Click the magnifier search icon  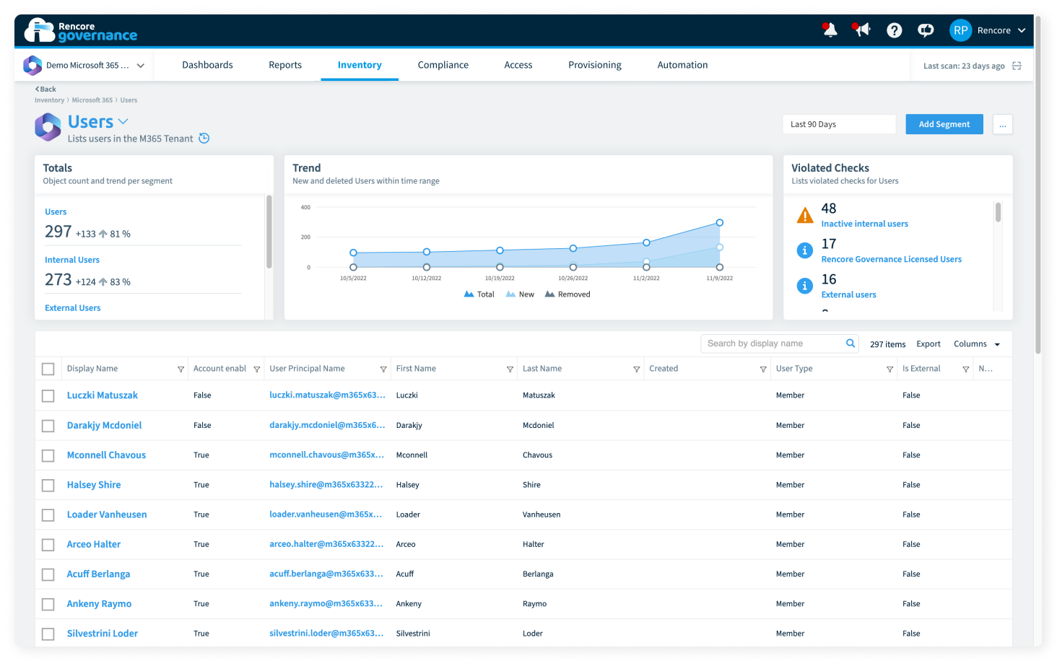[851, 343]
